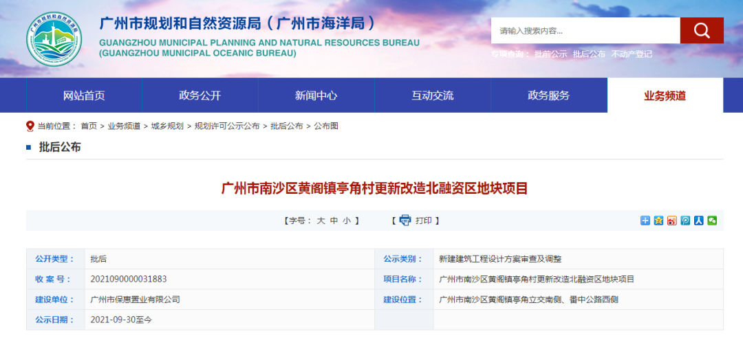743x347 pixels.
Task: Click the 收案号 label
Action: point(53,279)
